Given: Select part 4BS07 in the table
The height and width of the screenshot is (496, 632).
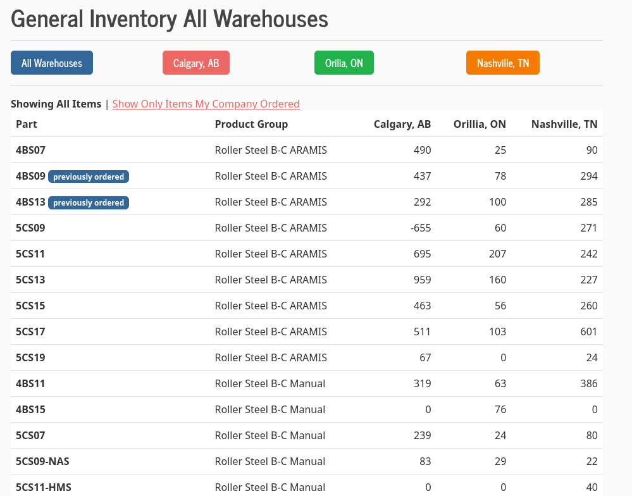Looking at the screenshot, I should (x=30, y=151).
